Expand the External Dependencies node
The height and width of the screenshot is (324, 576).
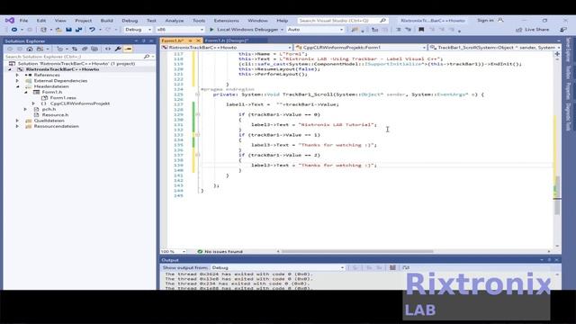[17, 81]
